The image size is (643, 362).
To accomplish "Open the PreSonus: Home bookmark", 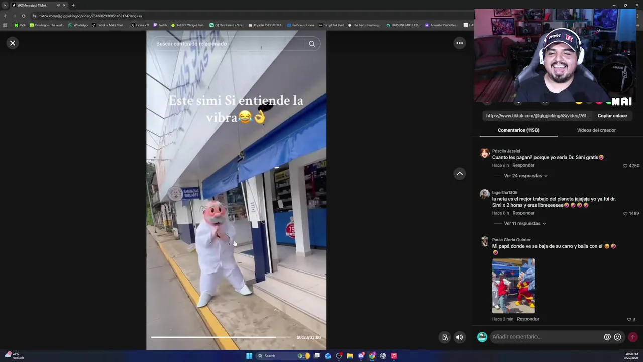I will [x=301, y=25].
